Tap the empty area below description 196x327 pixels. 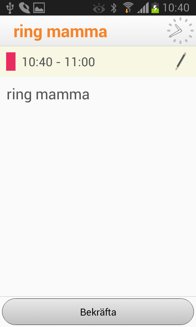[98, 198]
